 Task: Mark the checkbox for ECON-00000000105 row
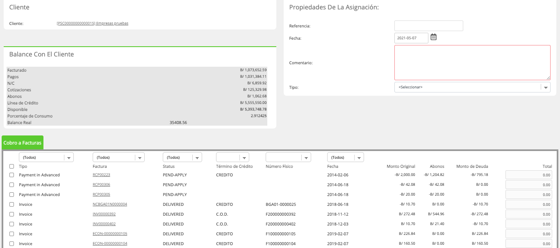pos(11,234)
